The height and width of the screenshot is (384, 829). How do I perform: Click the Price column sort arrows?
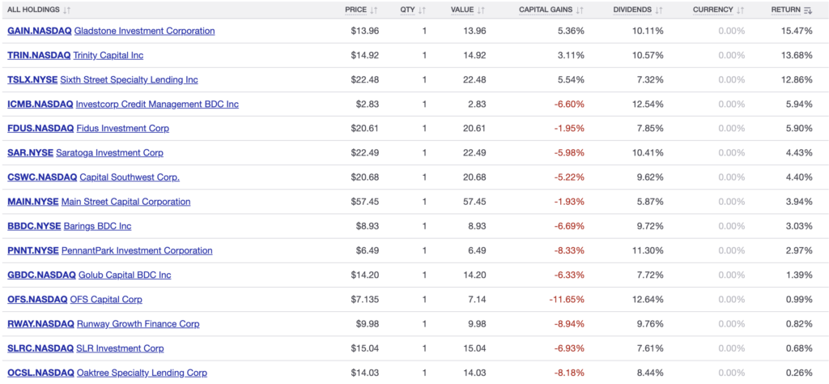tap(374, 11)
